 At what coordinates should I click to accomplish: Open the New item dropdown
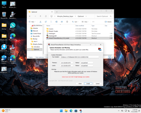tap(32, 22)
